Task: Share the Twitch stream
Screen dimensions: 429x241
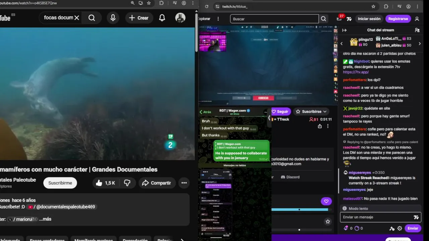Action: (x=320, y=126)
